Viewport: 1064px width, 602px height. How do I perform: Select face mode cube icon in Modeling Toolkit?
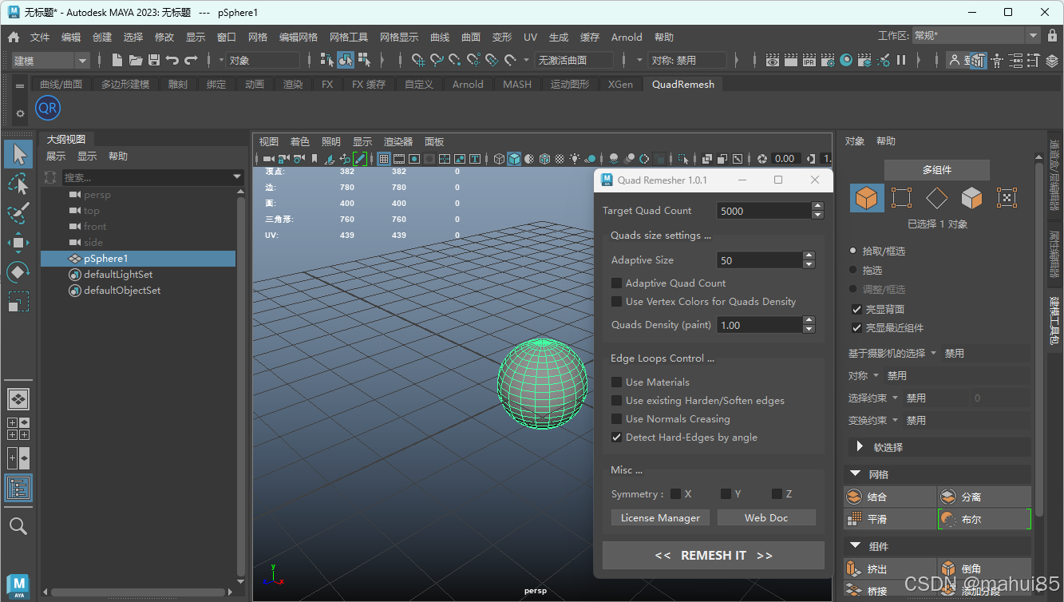point(971,197)
